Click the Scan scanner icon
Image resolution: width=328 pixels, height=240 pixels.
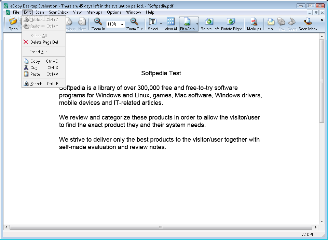[x=292, y=22]
